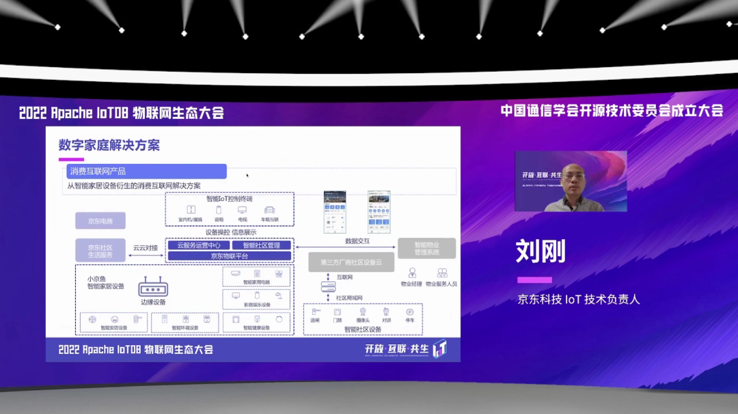Click the 中国通信学会开源技术委员会成立大会 heading
The image size is (738, 414).
point(612,110)
